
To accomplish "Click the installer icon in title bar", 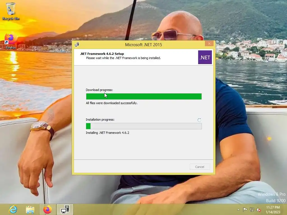I will (x=77, y=45).
